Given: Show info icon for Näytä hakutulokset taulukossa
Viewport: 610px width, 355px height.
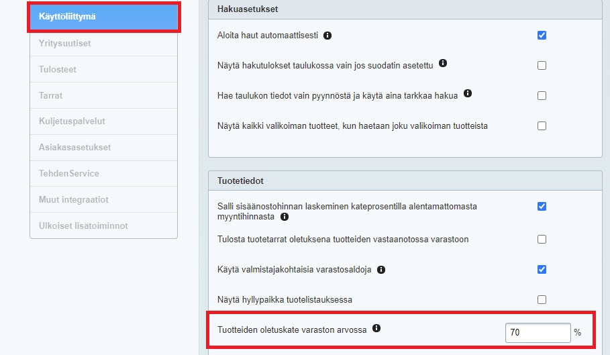Looking at the screenshot, I should point(443,63).
